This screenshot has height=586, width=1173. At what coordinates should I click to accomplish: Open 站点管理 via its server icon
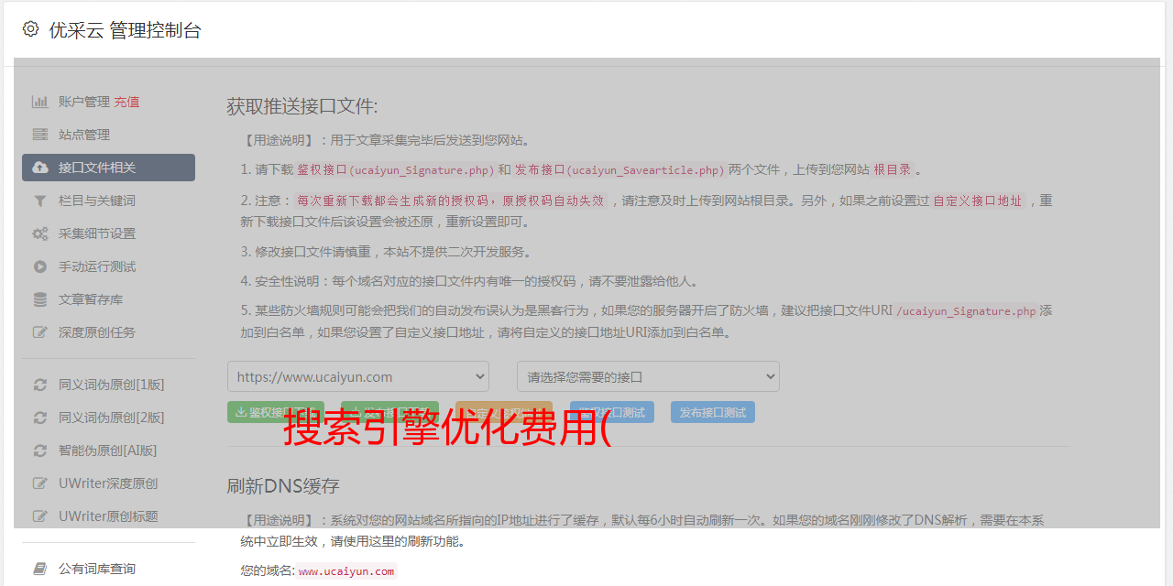tap(40, 135)
